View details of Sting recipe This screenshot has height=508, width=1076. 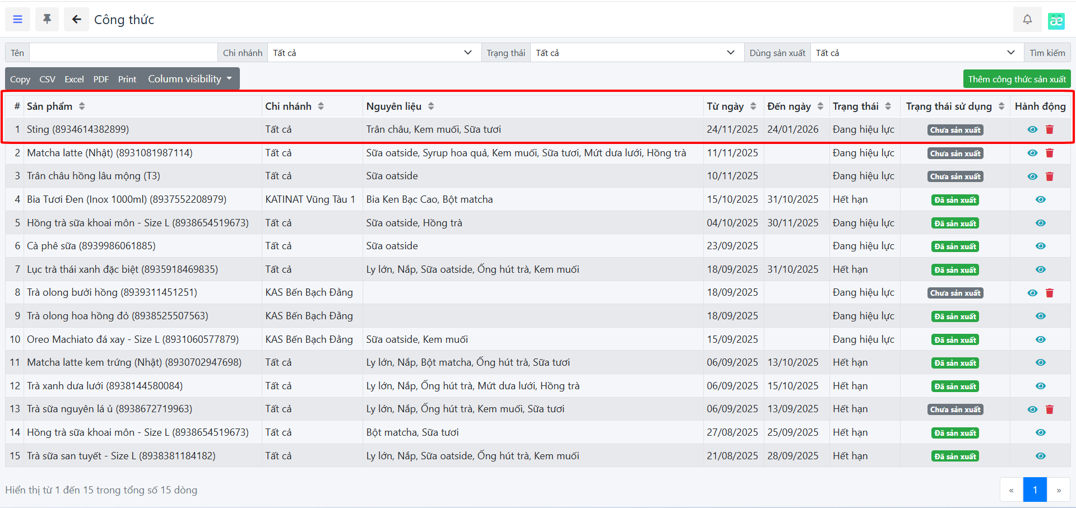tap(1032, 129)
